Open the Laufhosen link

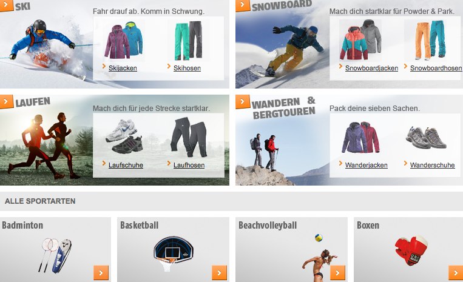click(189, 165)
